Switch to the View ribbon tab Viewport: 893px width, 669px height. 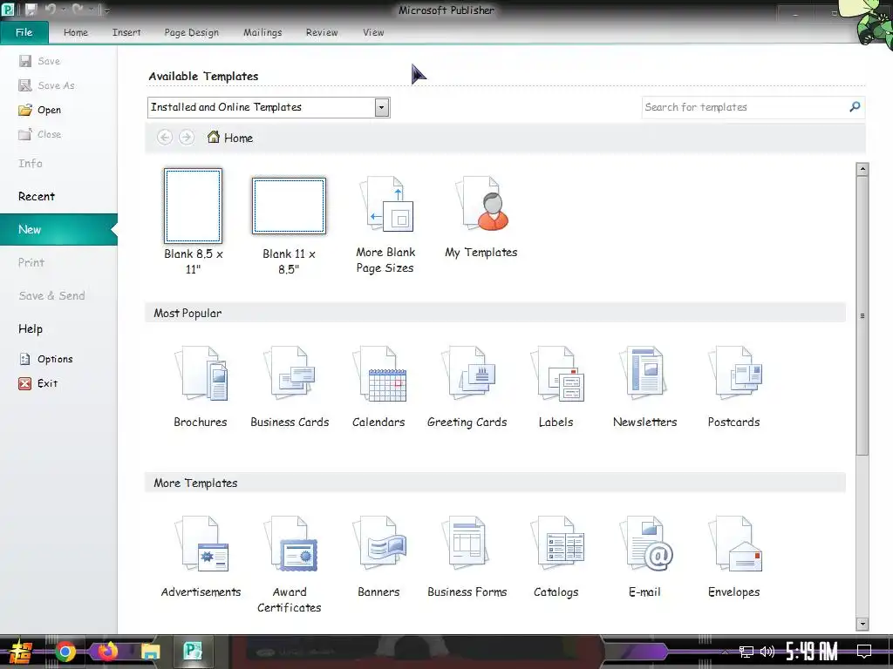pyautogui.click(x=373, y=32)
